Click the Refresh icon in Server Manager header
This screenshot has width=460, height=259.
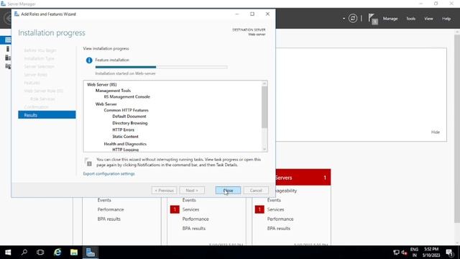coord(353,19)
